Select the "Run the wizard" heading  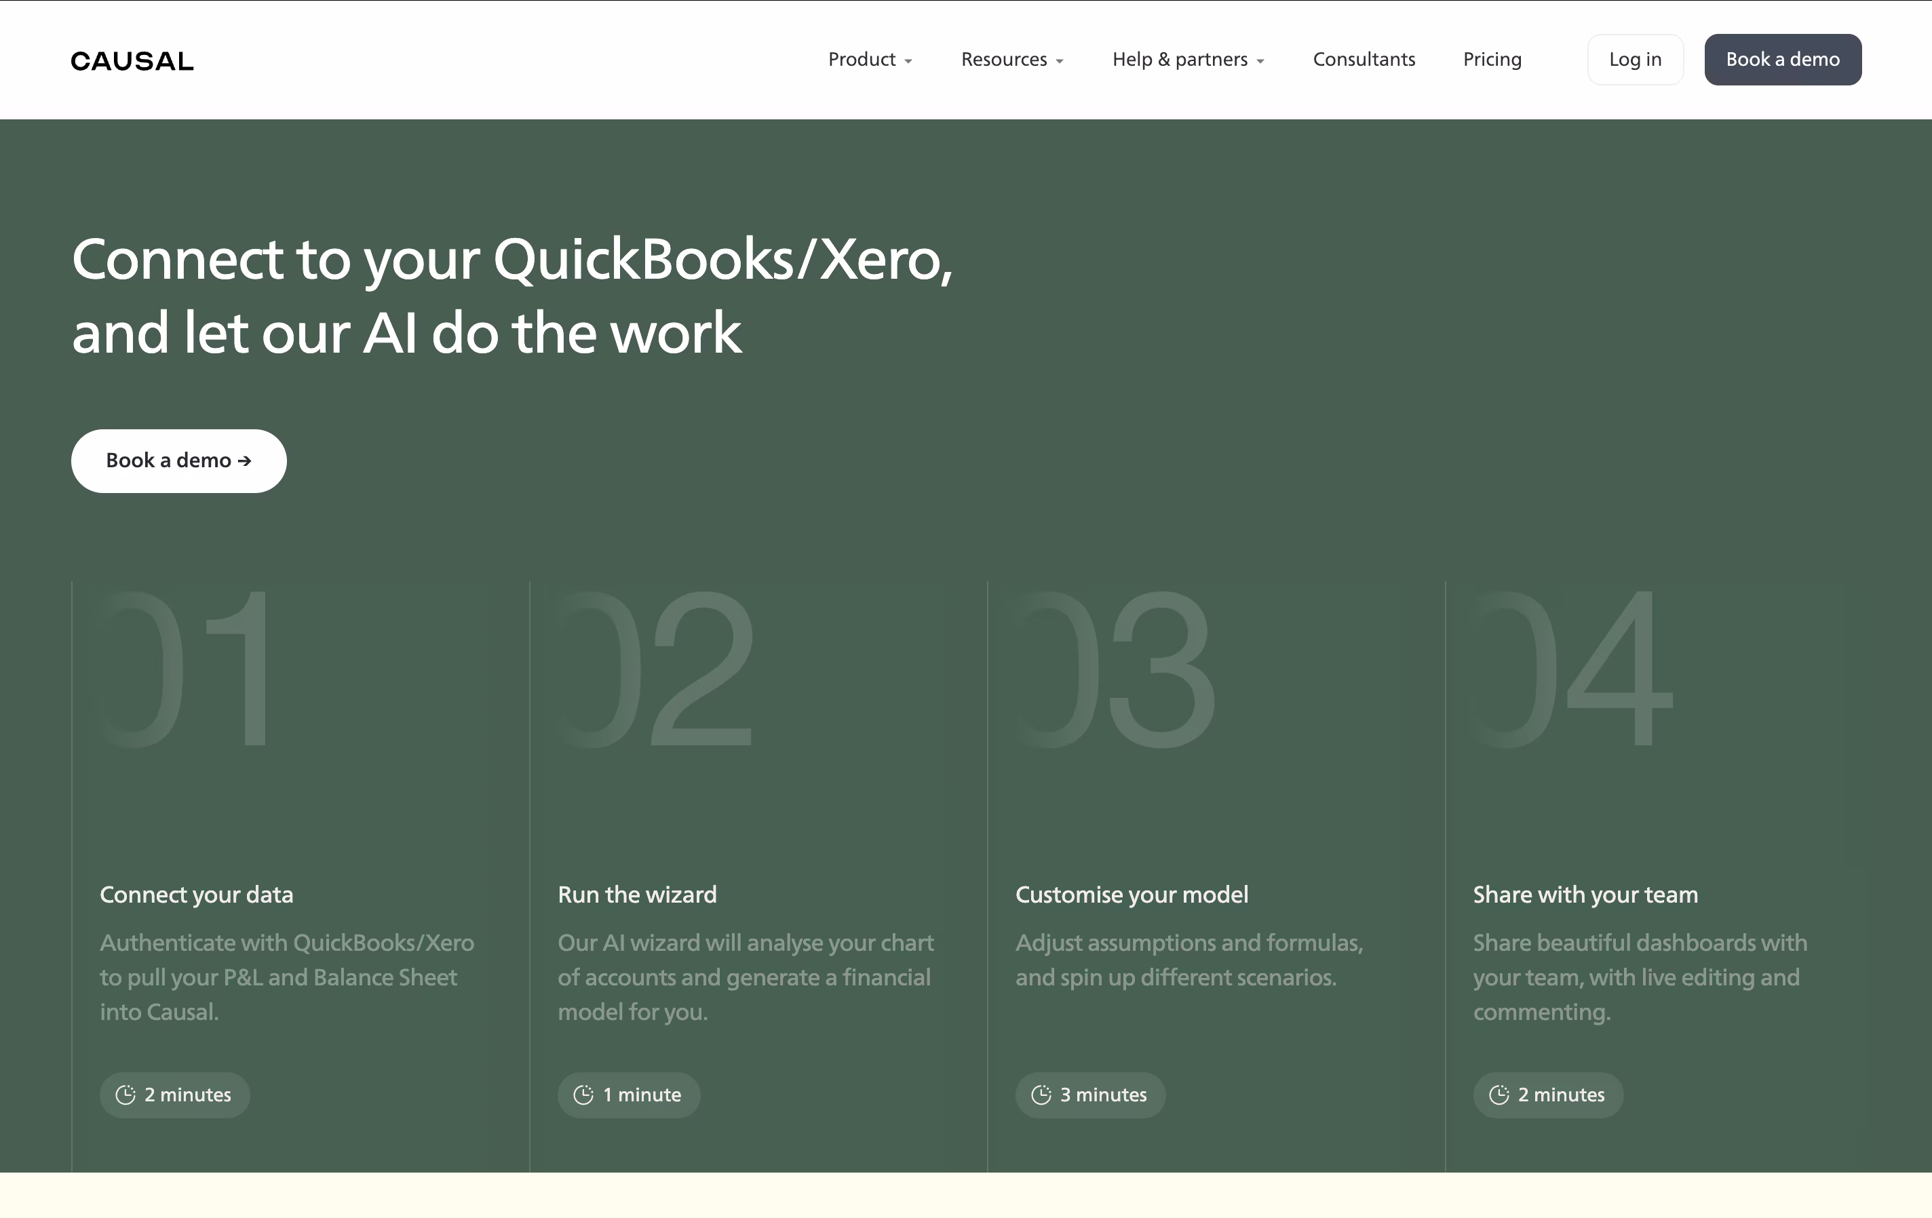[637, 894]
